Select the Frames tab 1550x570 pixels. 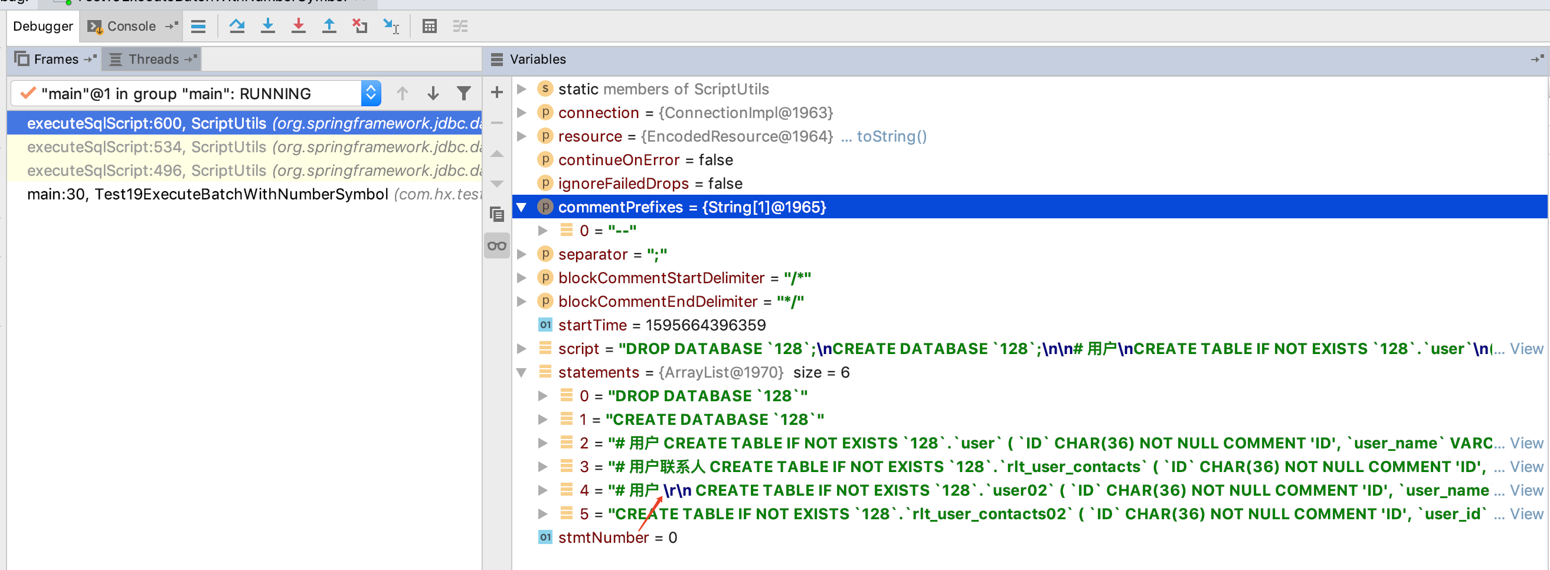click(56, 59)
